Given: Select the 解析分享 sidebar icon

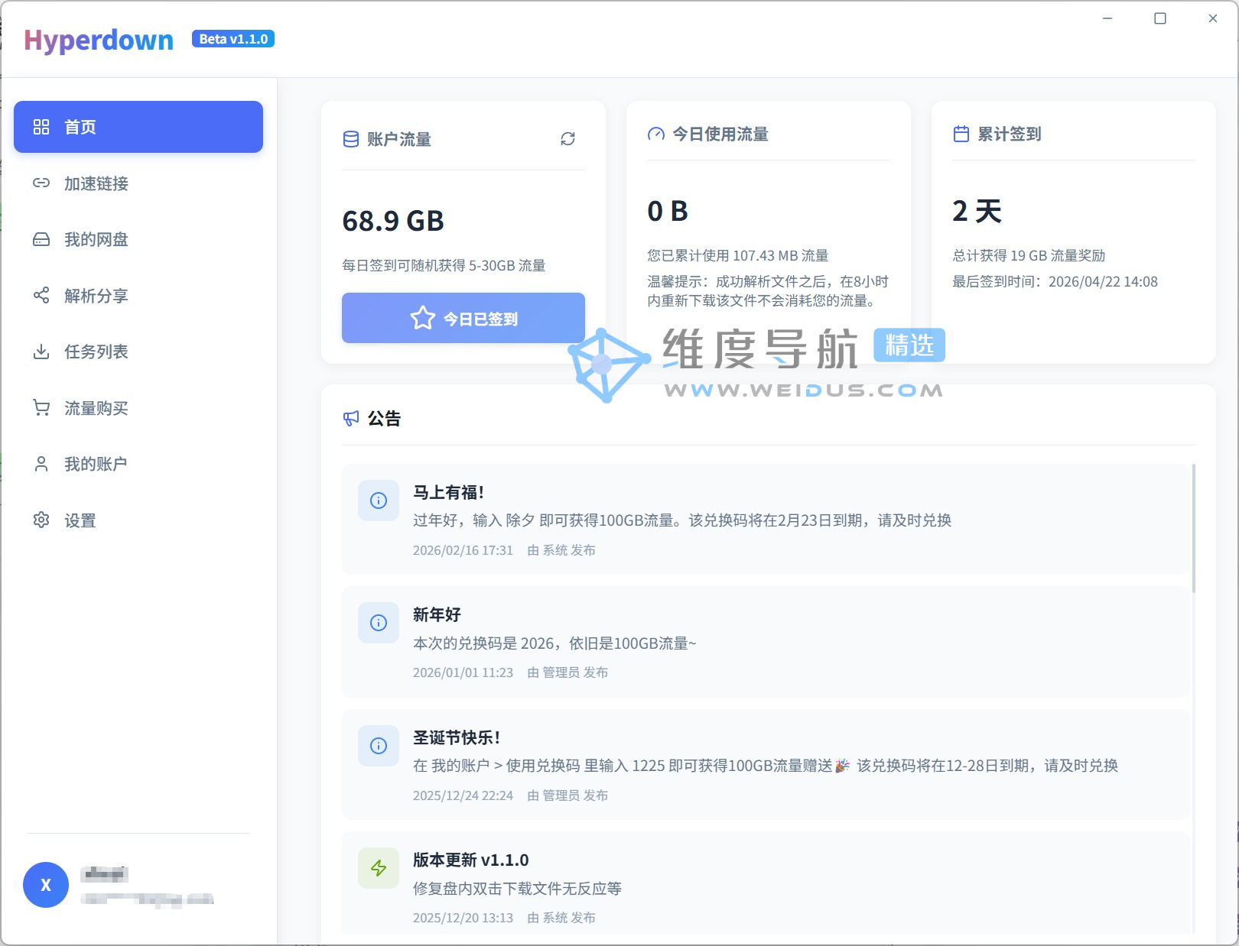Looking at the screenshot, I should [x=42, y=296].
